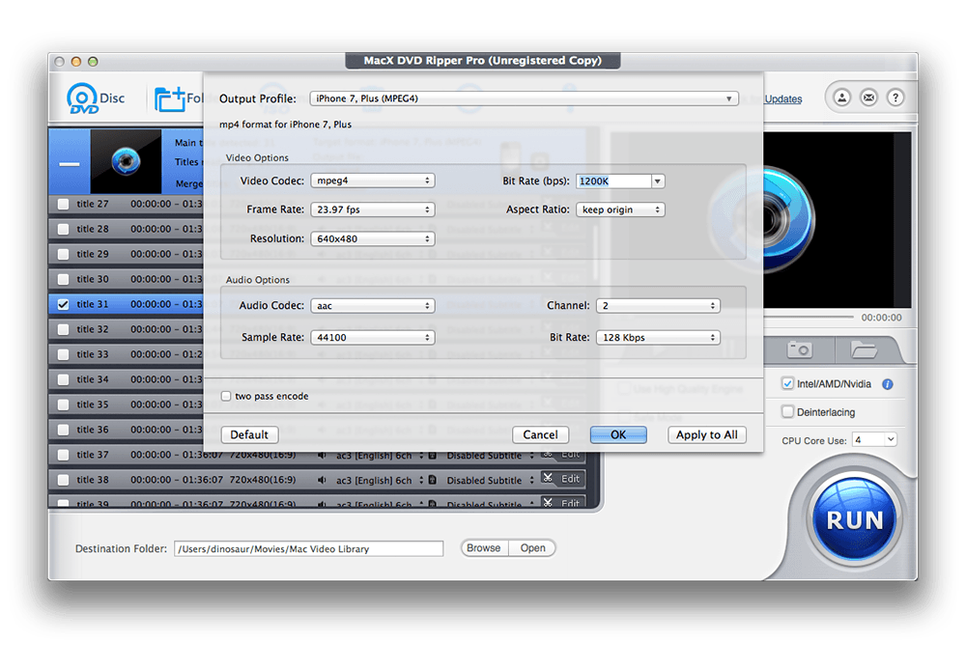
Task: Click the mail envelope icon
Action: 868,98
